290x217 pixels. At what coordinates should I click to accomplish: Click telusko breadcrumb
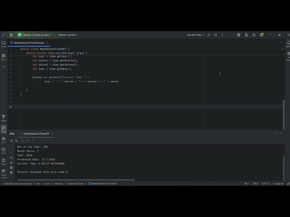[x=59, y=184]
